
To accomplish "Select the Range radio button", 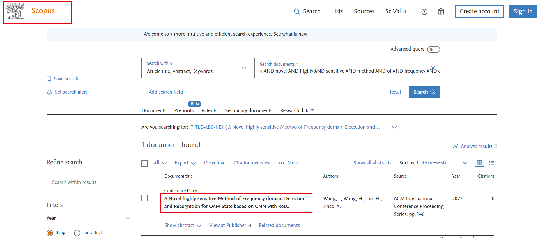I will click(x=50, y=233).
